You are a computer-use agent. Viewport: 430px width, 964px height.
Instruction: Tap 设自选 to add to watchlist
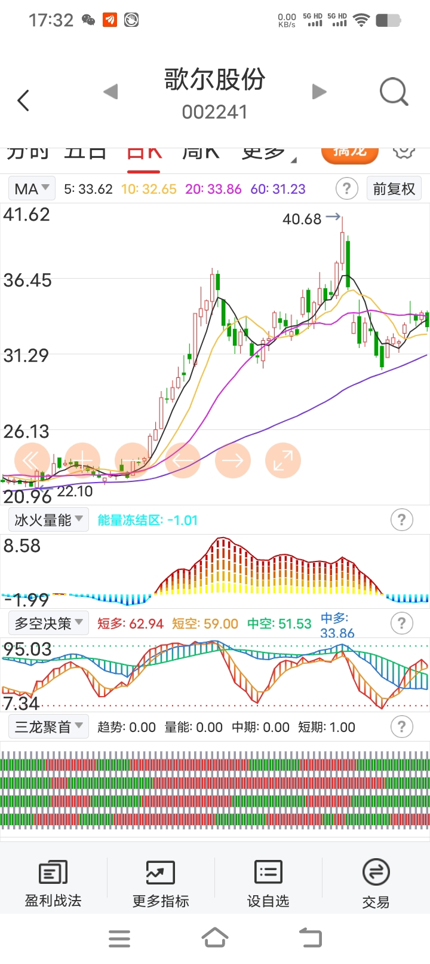268,884
